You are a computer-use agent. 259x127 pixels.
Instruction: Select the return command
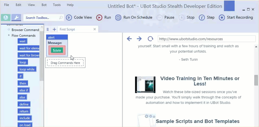24,111
